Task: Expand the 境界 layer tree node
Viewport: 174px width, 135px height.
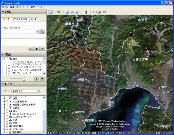Action: point(4,98)
